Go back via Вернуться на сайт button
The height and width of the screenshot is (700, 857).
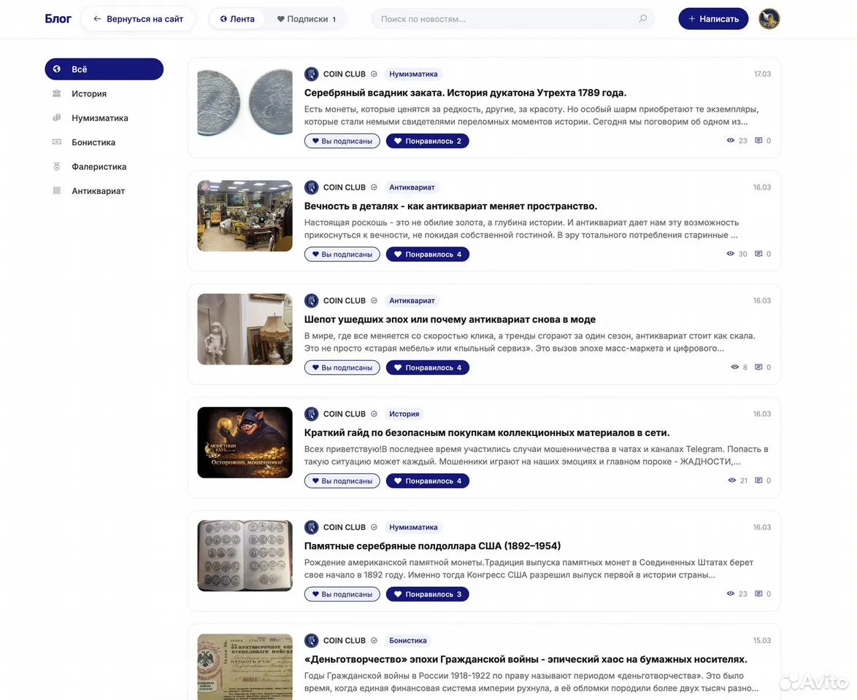tap(138, 18)
